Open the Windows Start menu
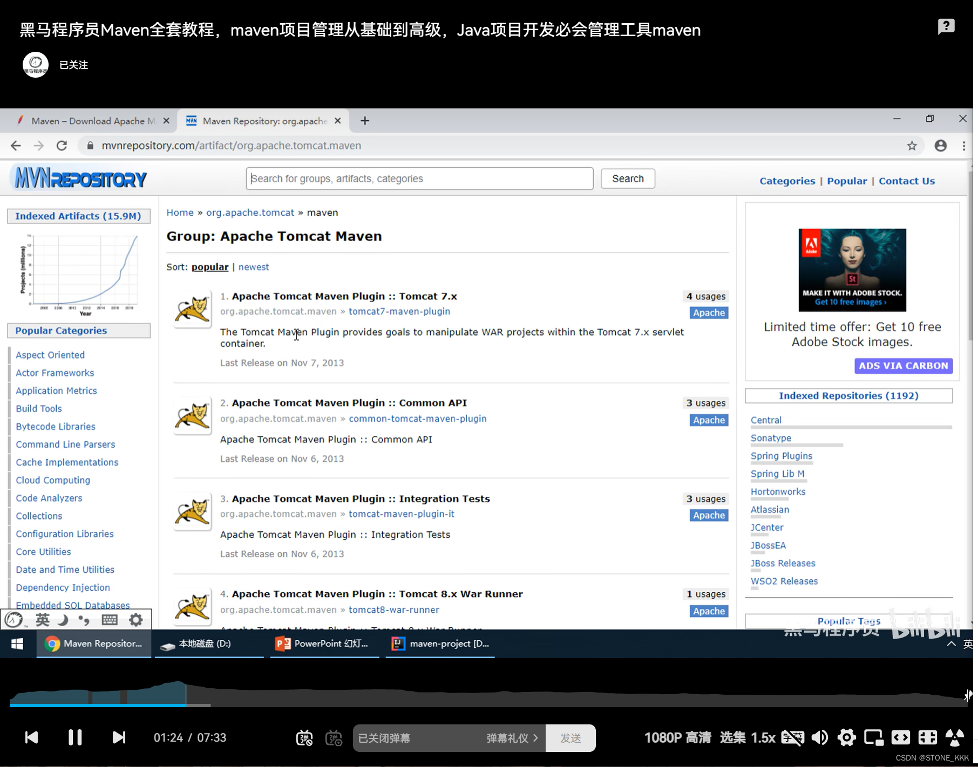Image resolution: width=978 pixels, height=767 pixels. click(x=17, y=643)
